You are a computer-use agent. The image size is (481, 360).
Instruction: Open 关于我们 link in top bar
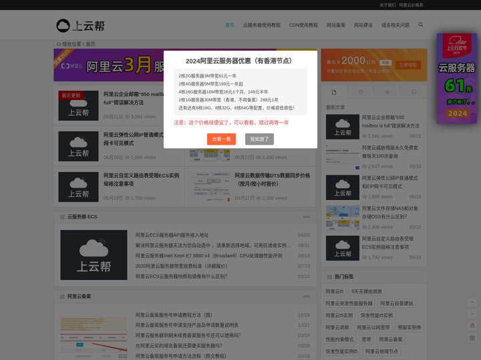coord(387,5)
